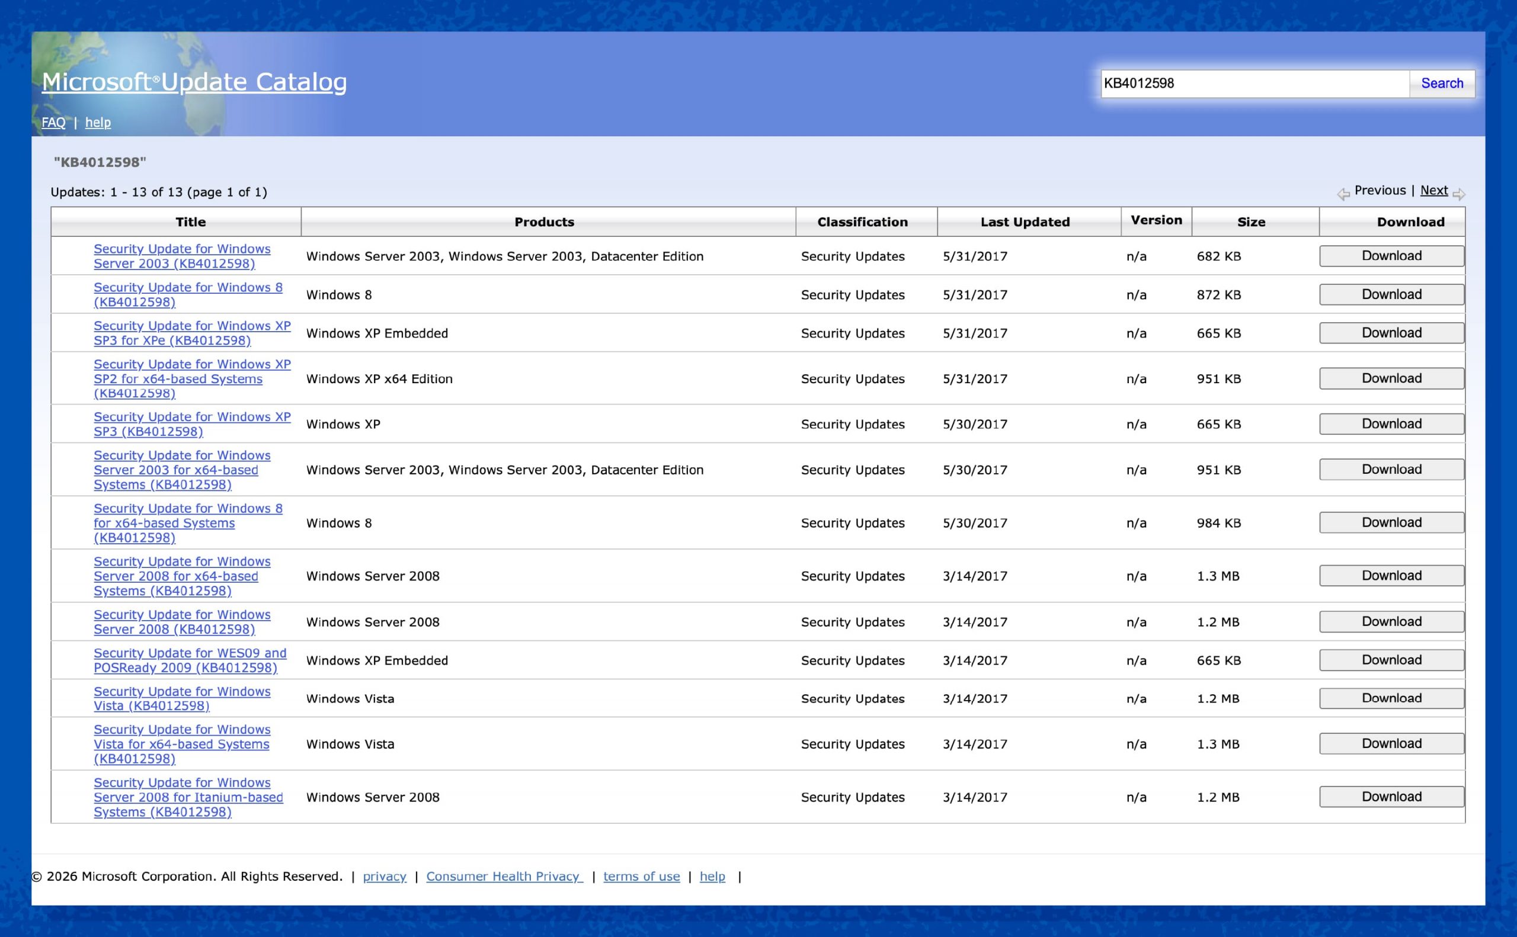
Task: Click the Search button
Action: [x=1441, y=82]
